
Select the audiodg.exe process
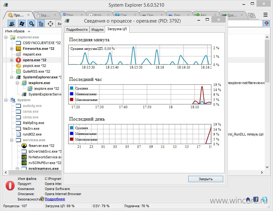click(x=32, y=106)
